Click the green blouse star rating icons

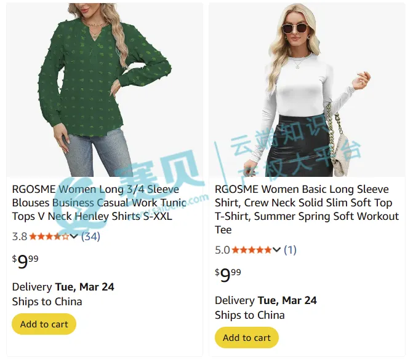(49, 236)
